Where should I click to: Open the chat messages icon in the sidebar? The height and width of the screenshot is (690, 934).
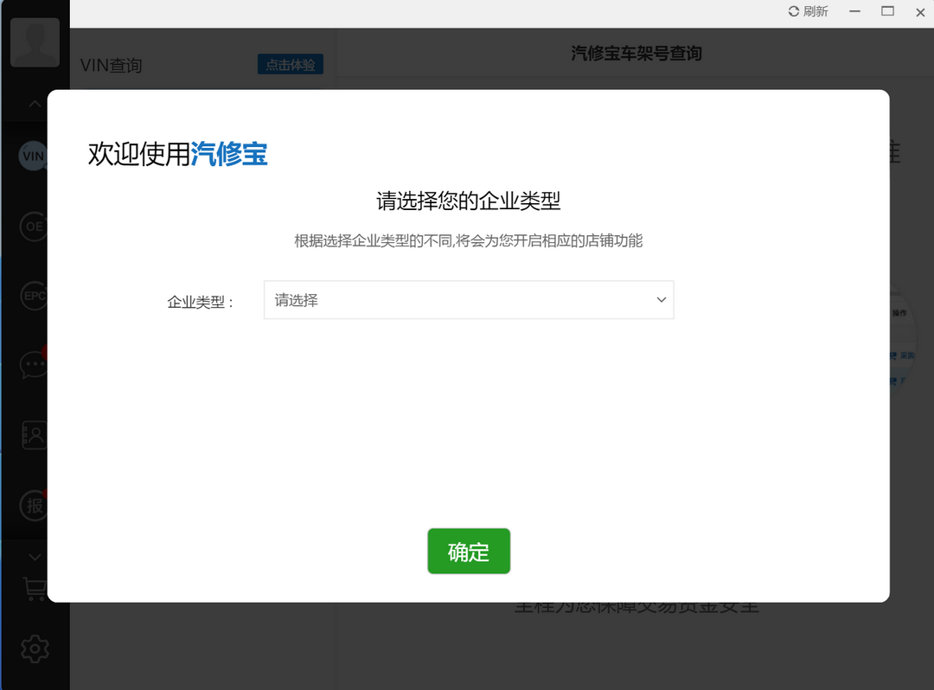coord(33,364)
